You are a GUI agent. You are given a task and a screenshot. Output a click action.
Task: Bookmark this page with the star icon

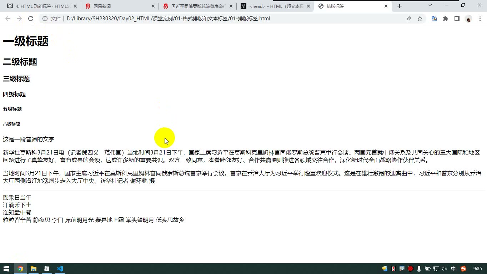pos(420,19)
